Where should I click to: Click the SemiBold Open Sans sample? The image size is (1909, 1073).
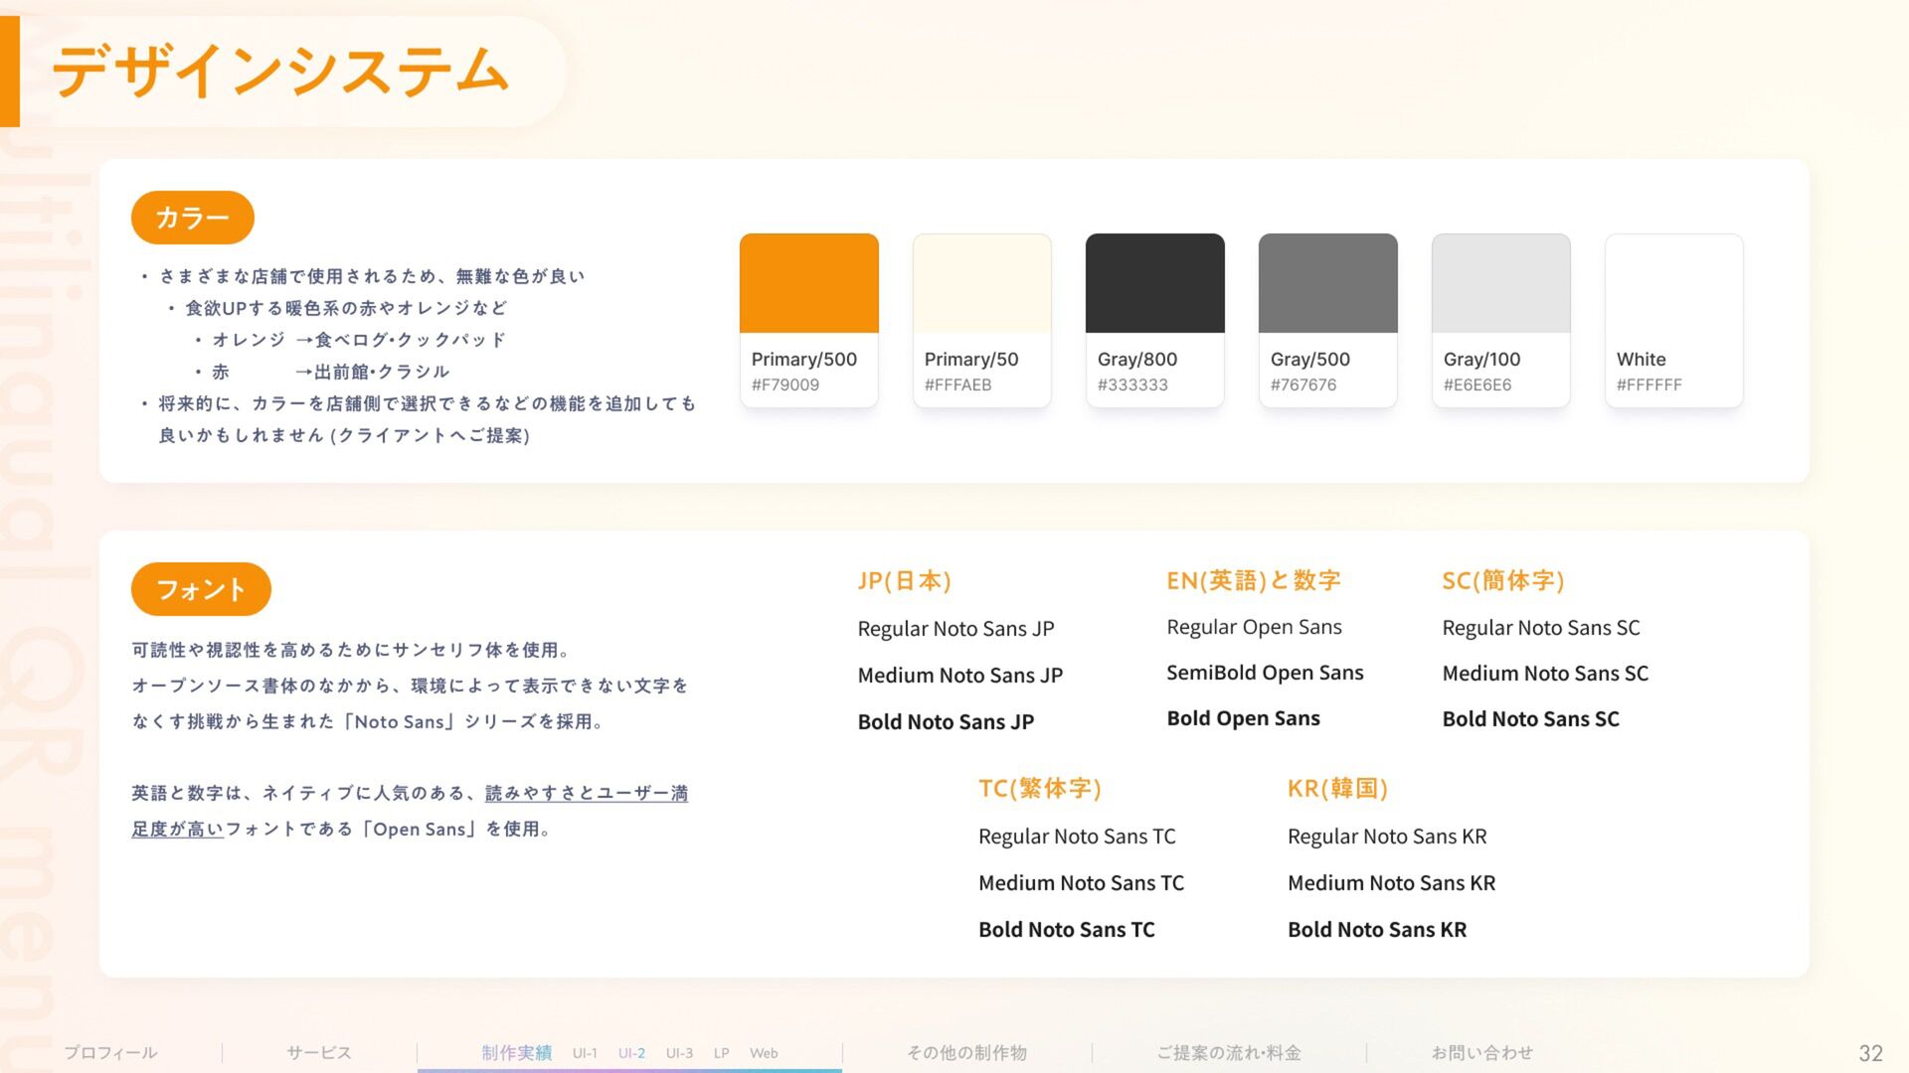pos(1265,673)
